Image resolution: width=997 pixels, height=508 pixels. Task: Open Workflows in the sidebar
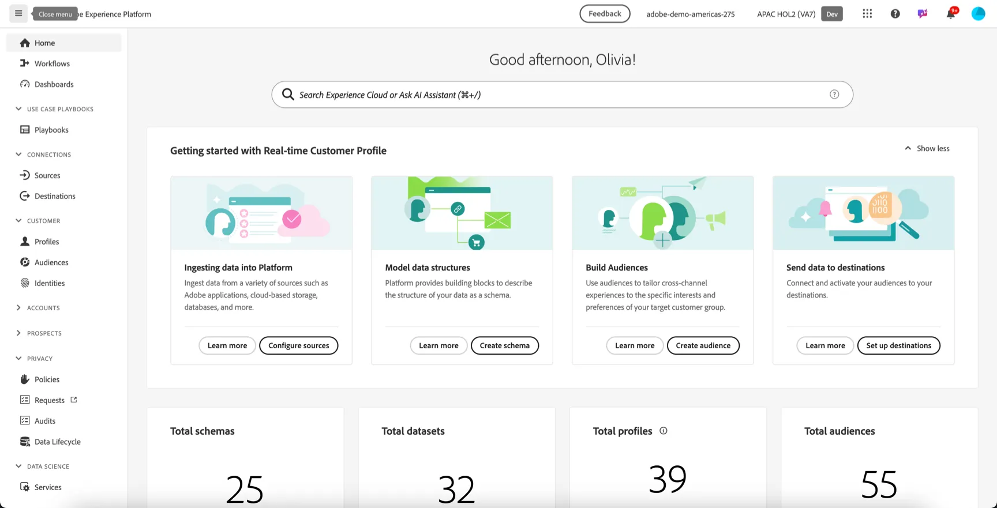point(64,63)
